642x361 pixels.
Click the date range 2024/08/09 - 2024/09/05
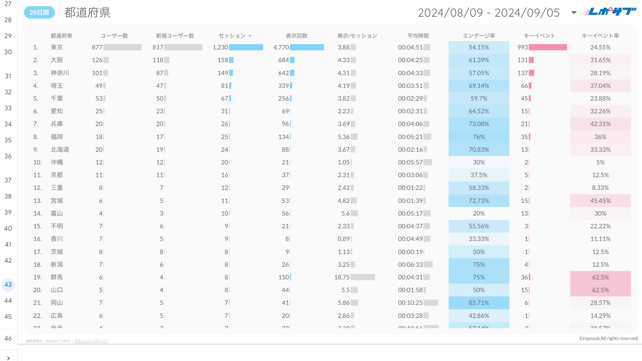(x=488, y=13)
